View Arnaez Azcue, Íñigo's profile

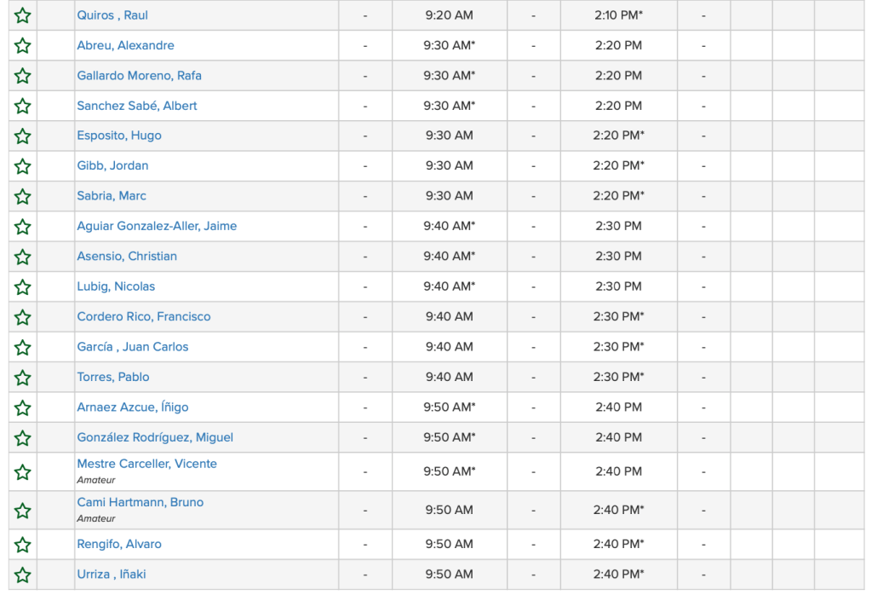click(132, 407)
